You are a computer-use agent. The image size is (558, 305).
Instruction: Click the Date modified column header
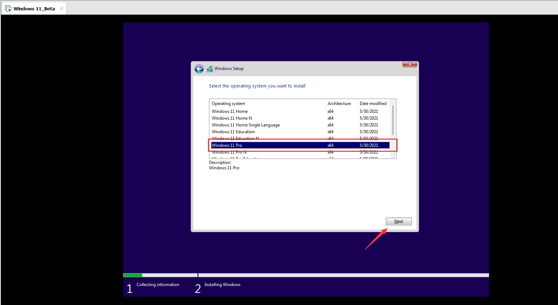(x=373, y=104)
